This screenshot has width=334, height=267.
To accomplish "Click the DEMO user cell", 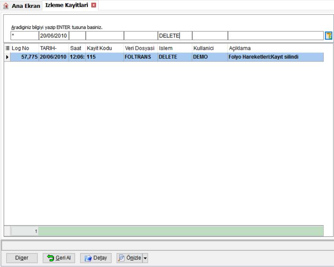I will coord(210,57).
